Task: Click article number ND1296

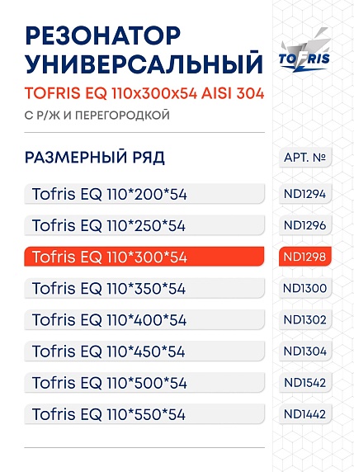Action: [x=305, y=225]
